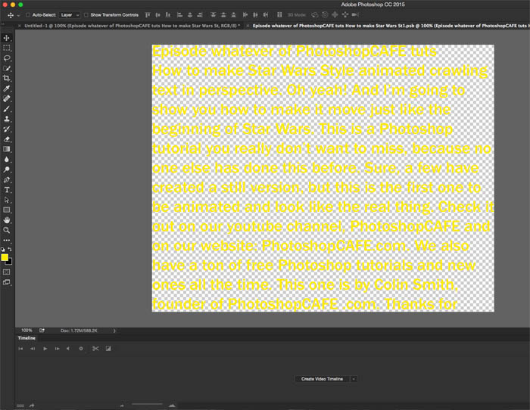Select the Move tool
Image resolution: width=530 pixels, height=410 pixels.
[7, 38]
